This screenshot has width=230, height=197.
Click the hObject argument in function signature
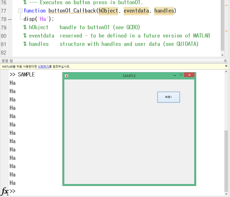point(108,11)
